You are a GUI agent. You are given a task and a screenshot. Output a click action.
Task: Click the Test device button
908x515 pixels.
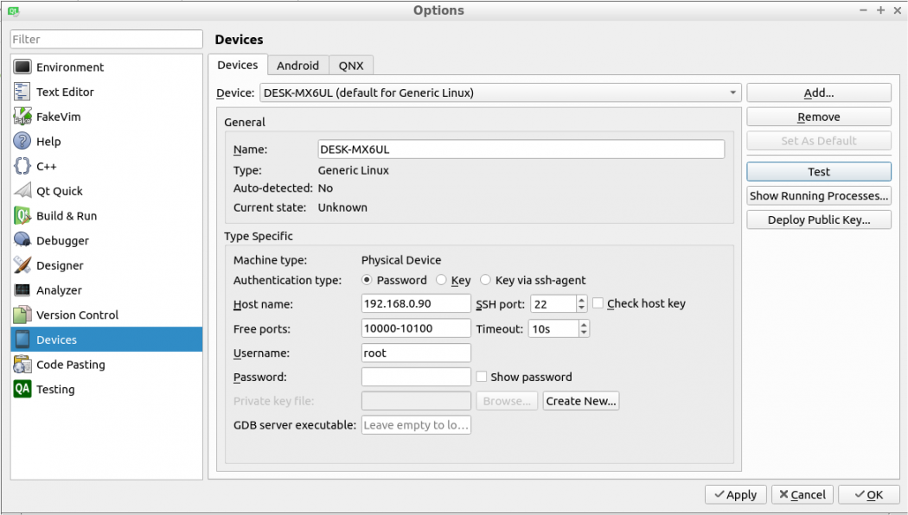click(818, 172)
